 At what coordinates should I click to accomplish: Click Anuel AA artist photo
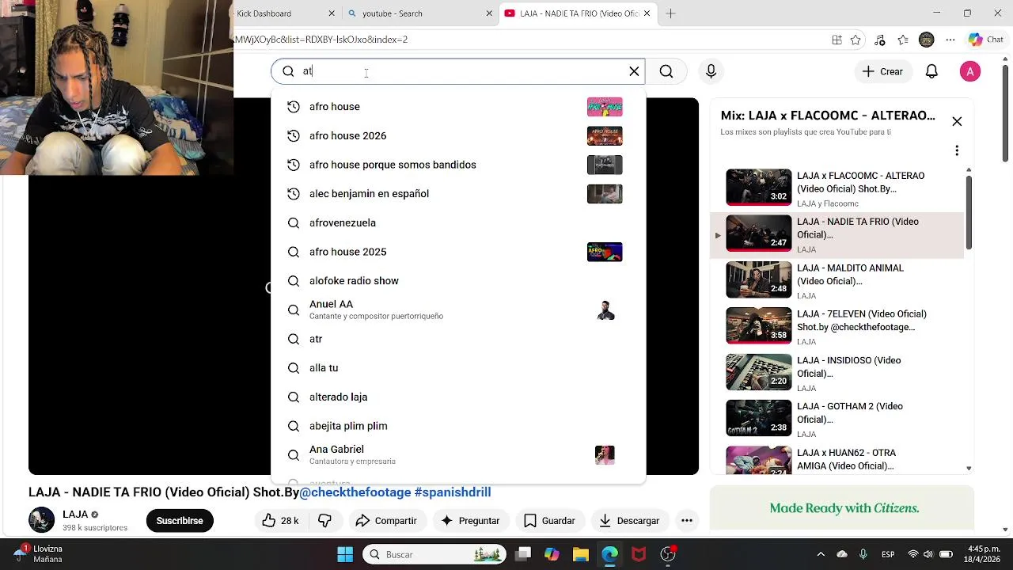605,310
